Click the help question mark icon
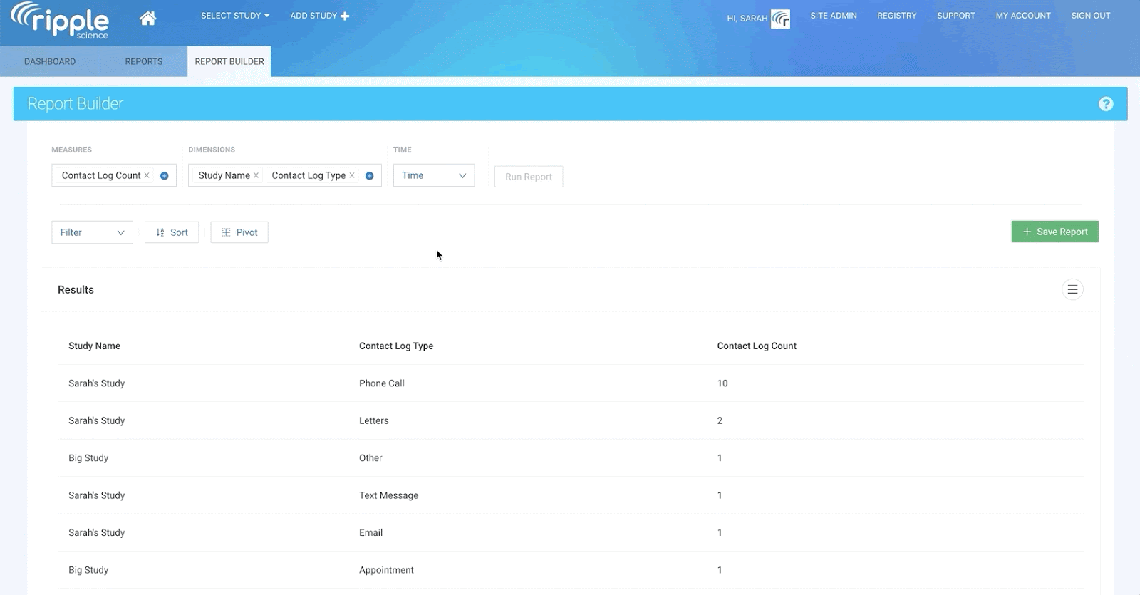 click(x=1106, y=104)
